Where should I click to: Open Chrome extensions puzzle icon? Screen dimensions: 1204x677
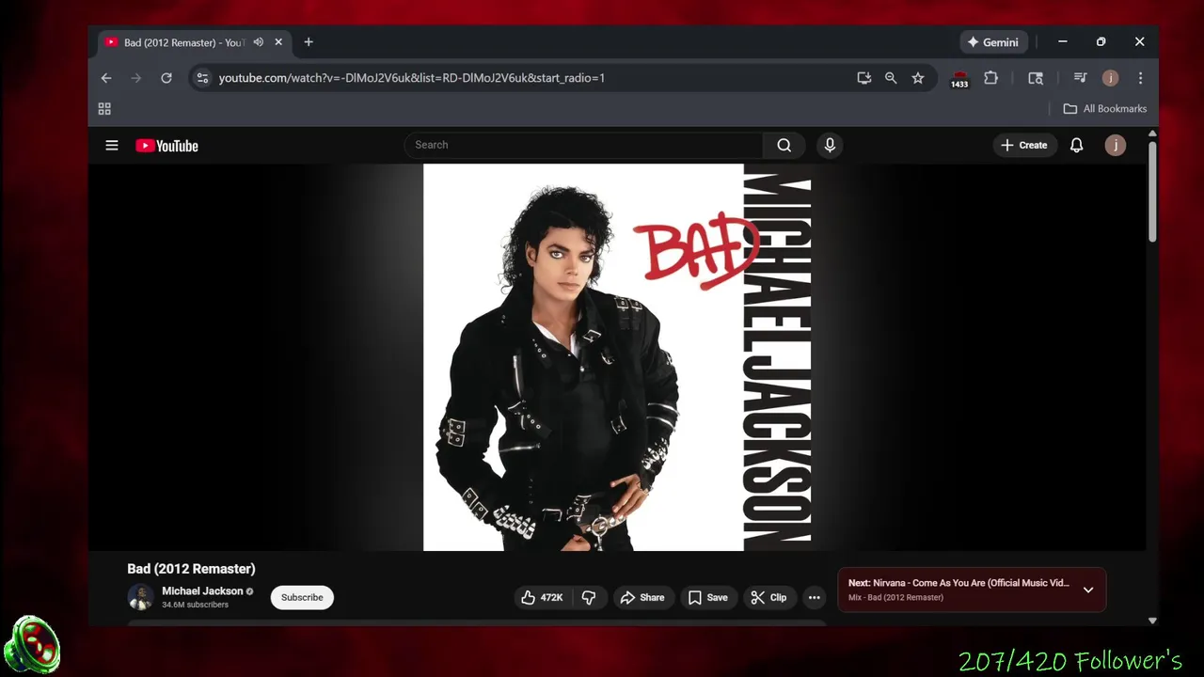pyautogui.click(x=990, y=78)
